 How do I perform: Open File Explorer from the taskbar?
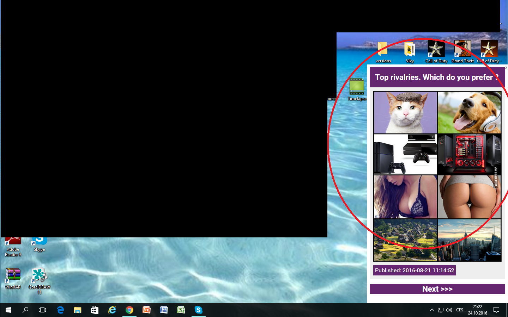click(x=78, y=310)
